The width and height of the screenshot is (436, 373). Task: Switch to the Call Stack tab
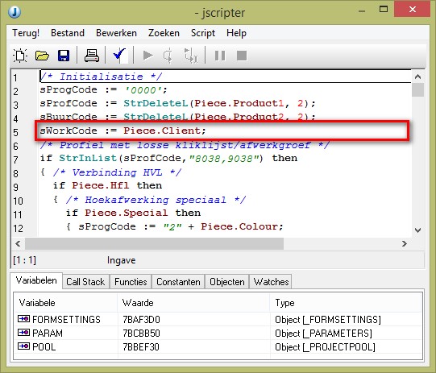pyautogui.click(x=85, y=282)
